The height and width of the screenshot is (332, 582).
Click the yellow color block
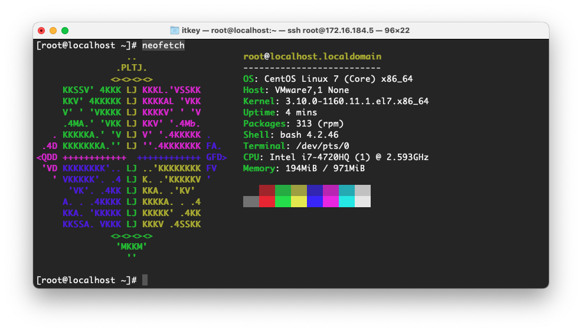click(x=299, y=201)
